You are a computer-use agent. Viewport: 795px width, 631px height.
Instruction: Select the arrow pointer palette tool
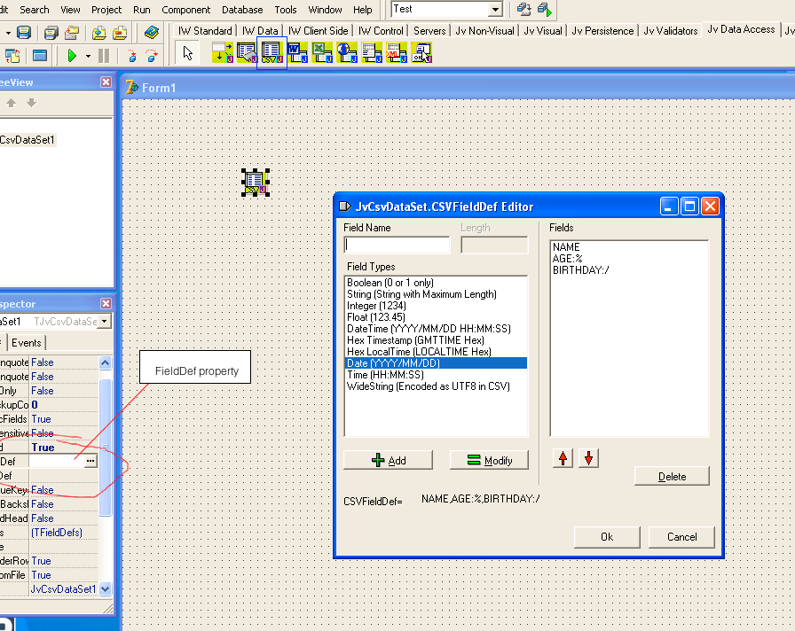(x=187, y=52)
